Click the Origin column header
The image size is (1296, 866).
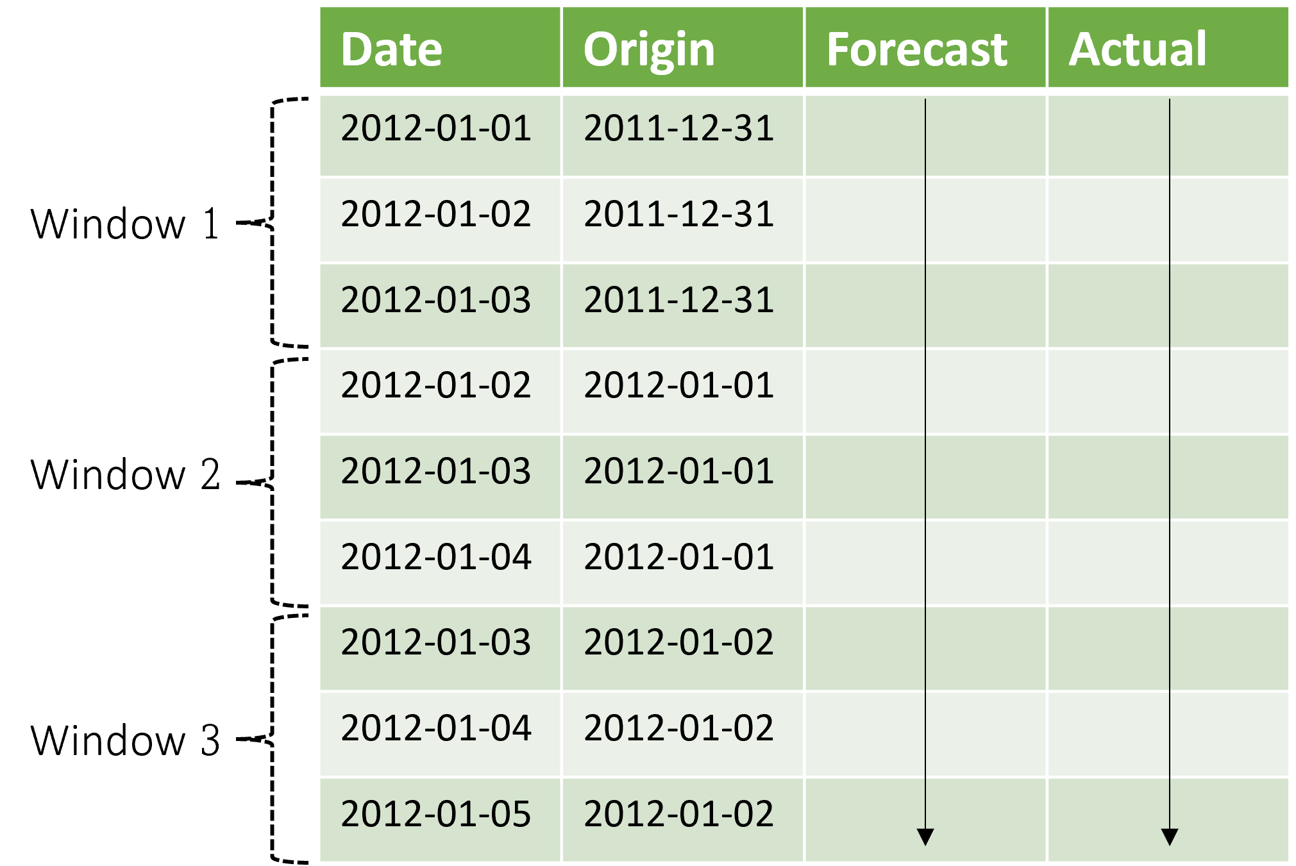(x=648, y=47)
